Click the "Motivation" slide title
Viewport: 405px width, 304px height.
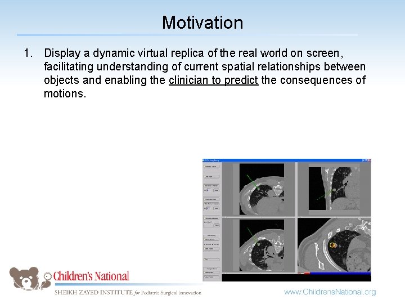coord(202,23)
